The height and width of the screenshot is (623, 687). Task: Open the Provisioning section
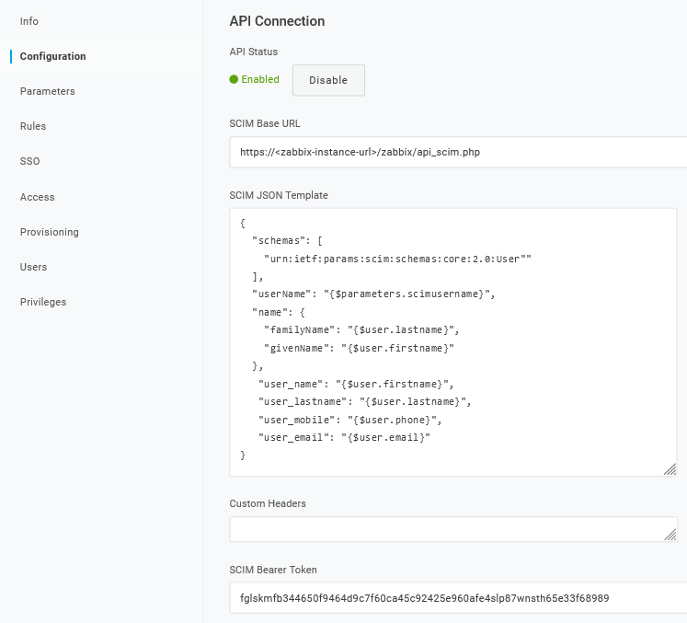pyautogui.click(x=50, y=232)
